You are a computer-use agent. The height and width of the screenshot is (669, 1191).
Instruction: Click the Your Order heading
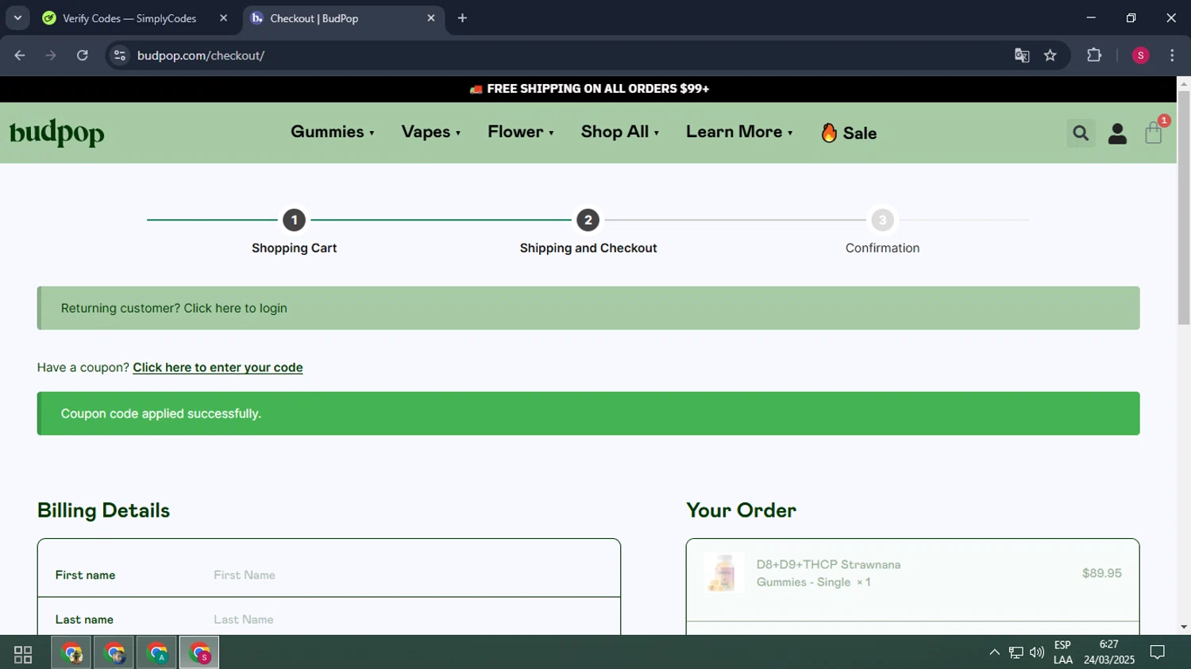[741, 510]
